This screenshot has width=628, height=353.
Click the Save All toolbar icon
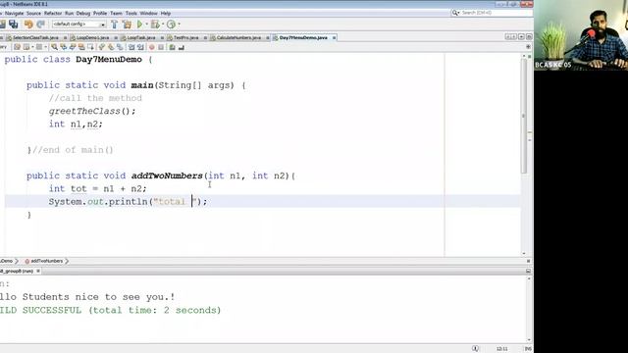coord(13,25)
